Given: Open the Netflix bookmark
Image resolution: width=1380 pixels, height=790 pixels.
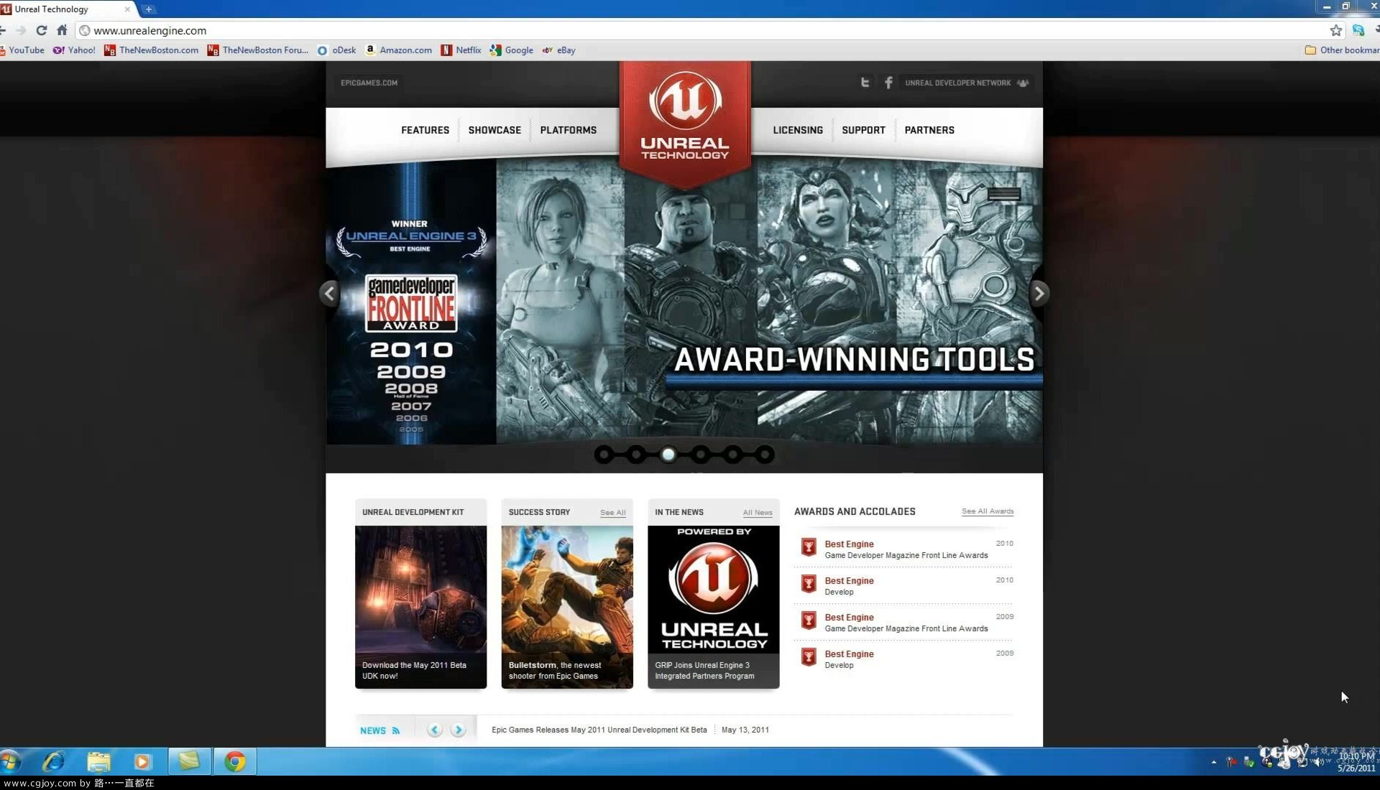Looking at the screenshot, I should [461, 50].
